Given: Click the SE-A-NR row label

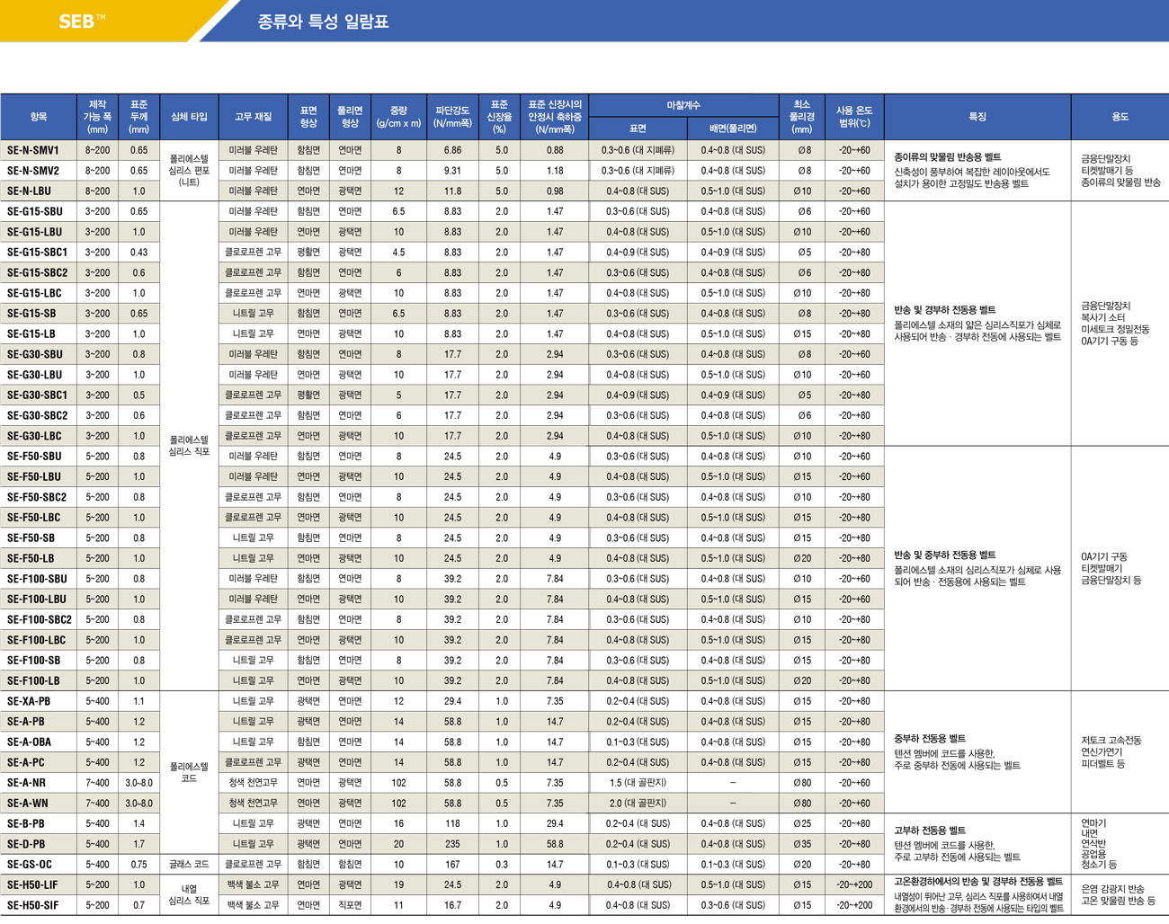Looking at the screenshot, I should tap(27, 783).
